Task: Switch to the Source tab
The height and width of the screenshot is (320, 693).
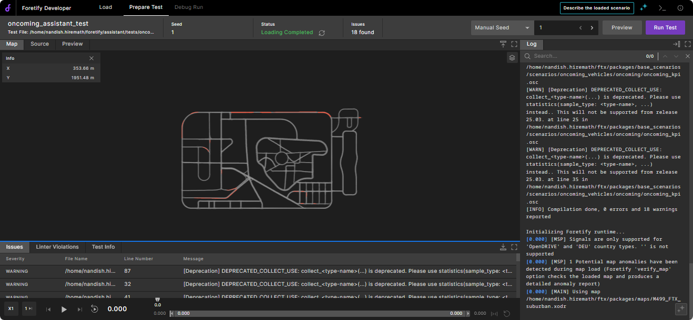Action: pyautogui.click(x=39, y=44)
